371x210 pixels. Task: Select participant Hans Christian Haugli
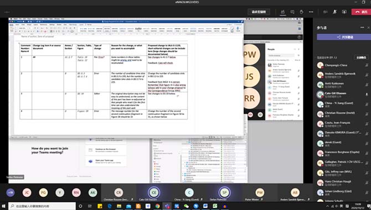[343, 183]
